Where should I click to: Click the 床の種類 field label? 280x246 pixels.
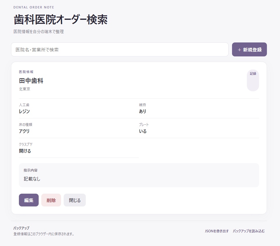tap(26, 124)
